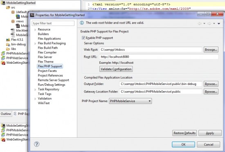Image resolution: width=225 pixels, height=152 pixels.
Task: Expand the Task Repository category
Action: [x=35, y=89]
